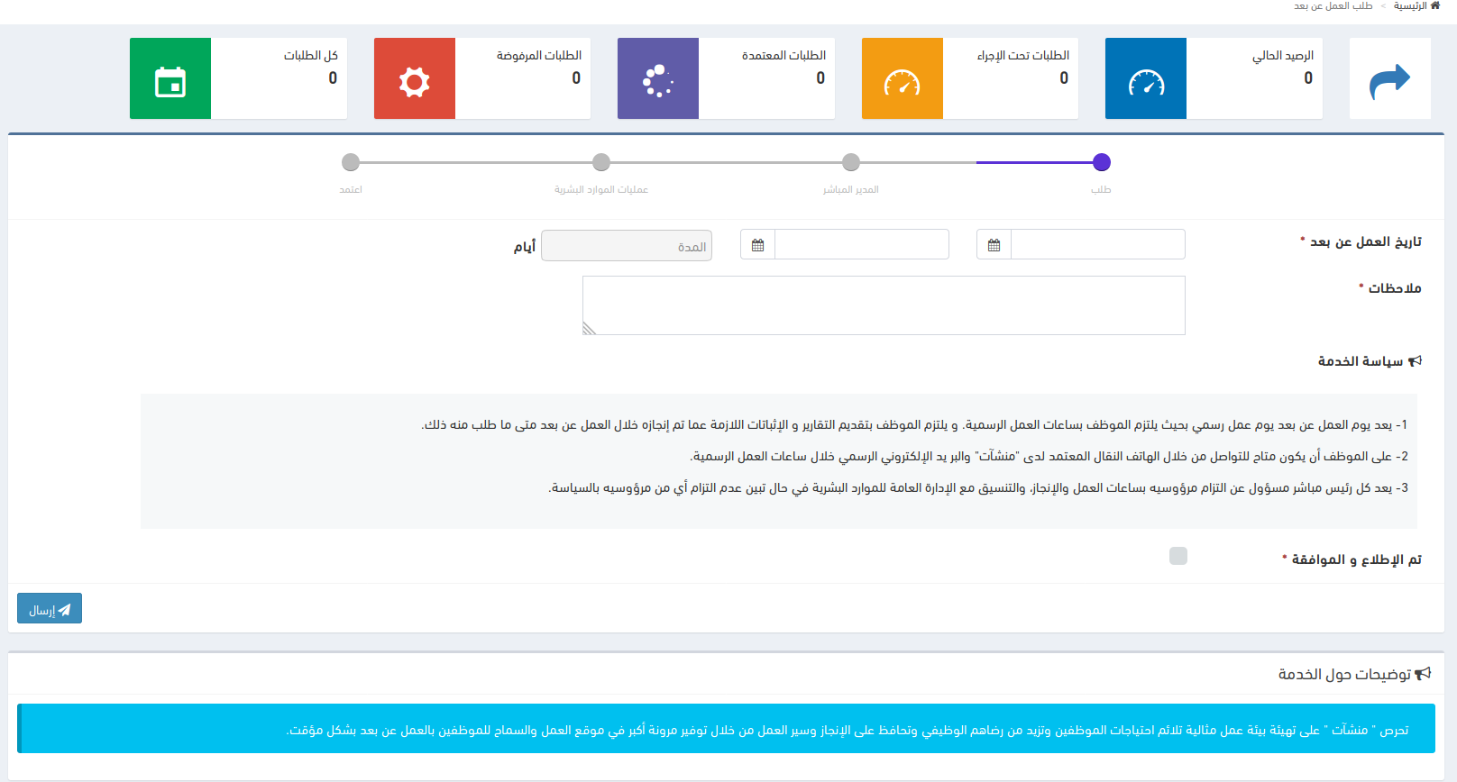1457x782 pixels.
Task: Click the ملاحظات notes text area
Action: pos(884,305)
